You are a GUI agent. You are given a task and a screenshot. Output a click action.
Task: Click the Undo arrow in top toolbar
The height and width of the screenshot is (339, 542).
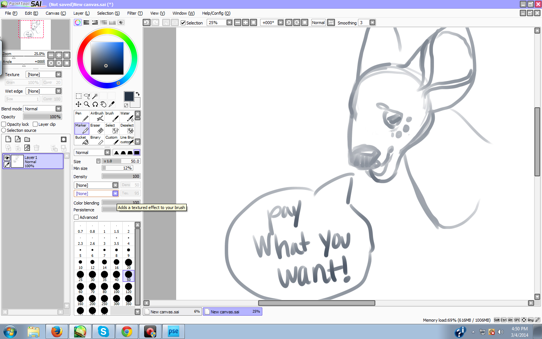[146, 23]
